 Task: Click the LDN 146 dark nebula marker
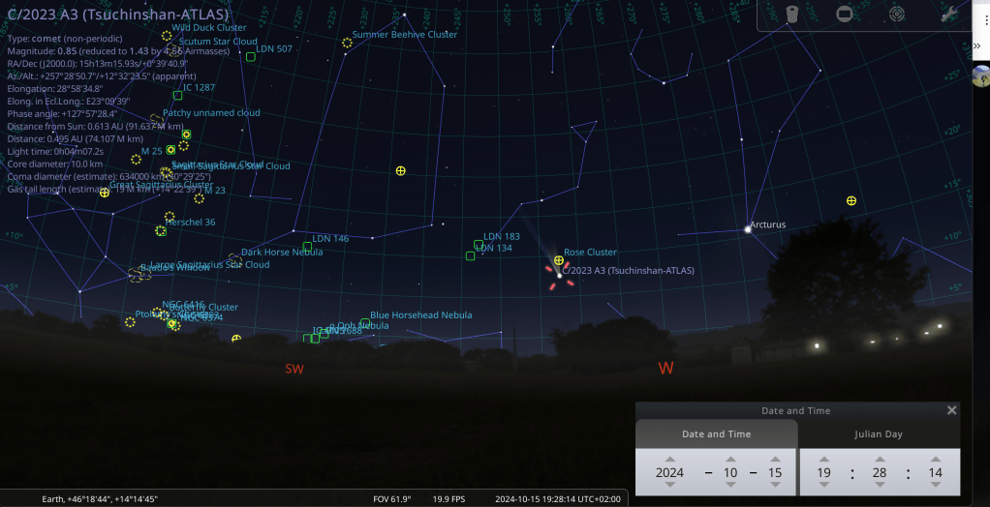coord(307,247)
